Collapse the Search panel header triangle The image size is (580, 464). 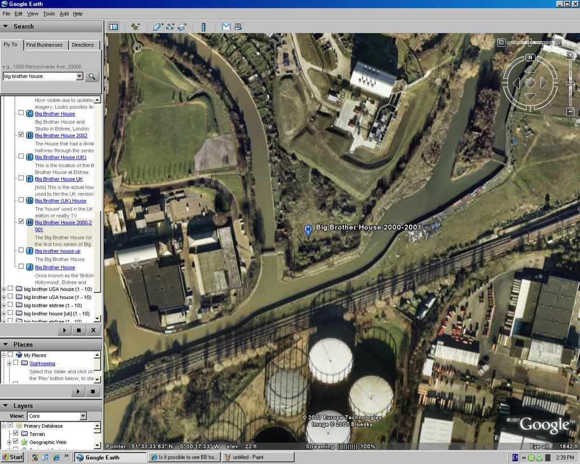(x=6, y=26)
